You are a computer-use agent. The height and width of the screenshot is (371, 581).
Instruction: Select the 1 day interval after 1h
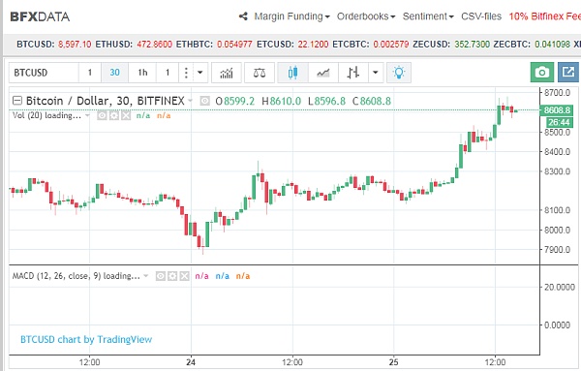[168, 73]
